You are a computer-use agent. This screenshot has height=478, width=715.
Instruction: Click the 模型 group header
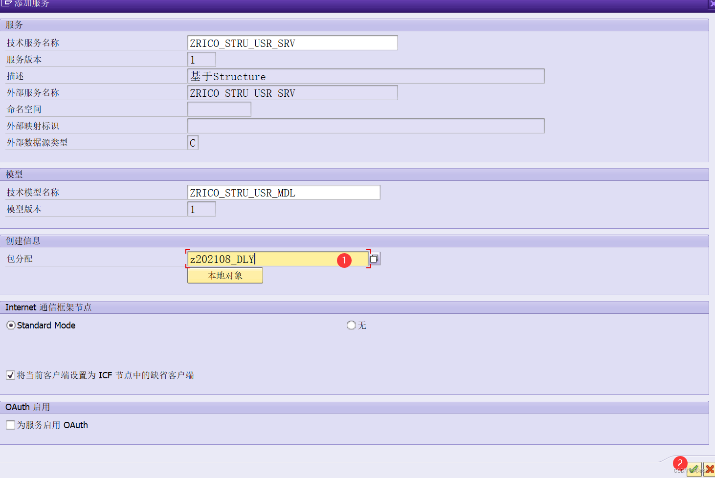[355, 174]
